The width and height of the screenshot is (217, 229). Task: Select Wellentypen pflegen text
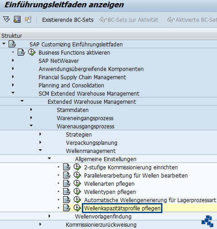point(110,192)
